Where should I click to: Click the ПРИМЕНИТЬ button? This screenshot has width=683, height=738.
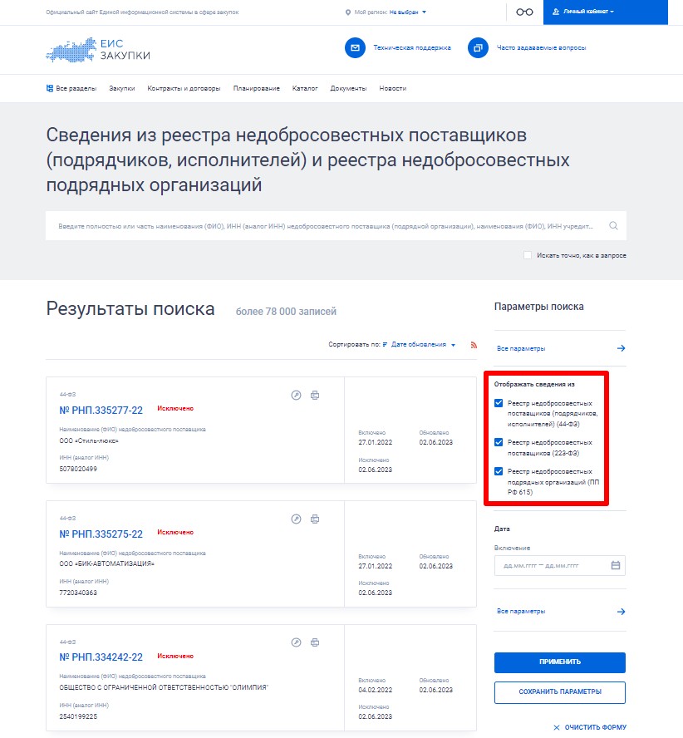coord(560,662)
